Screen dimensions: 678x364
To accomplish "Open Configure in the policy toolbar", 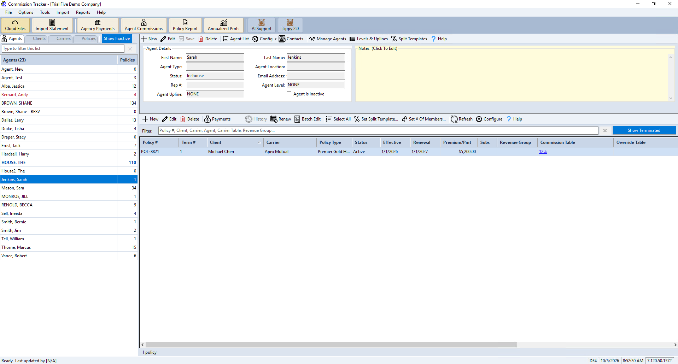I will 489,119.
